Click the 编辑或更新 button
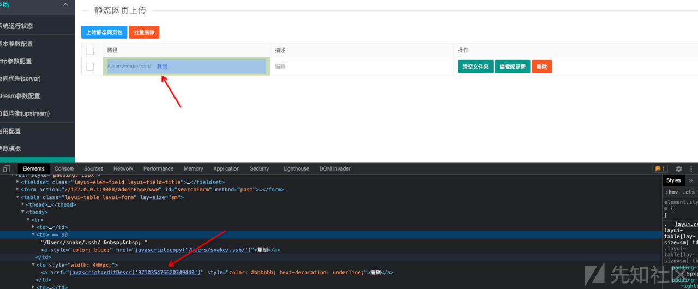 [x=513, y=67]
